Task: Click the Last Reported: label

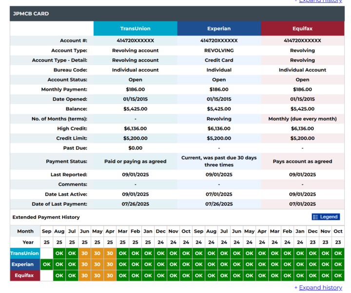Action: click(69, 175)
